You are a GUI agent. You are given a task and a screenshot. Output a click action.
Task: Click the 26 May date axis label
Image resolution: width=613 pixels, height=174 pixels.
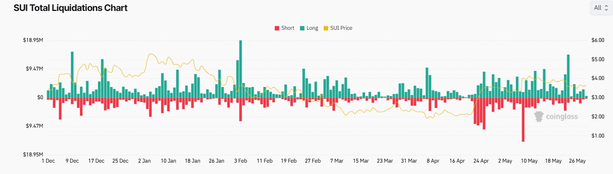[x=577, y=161]
